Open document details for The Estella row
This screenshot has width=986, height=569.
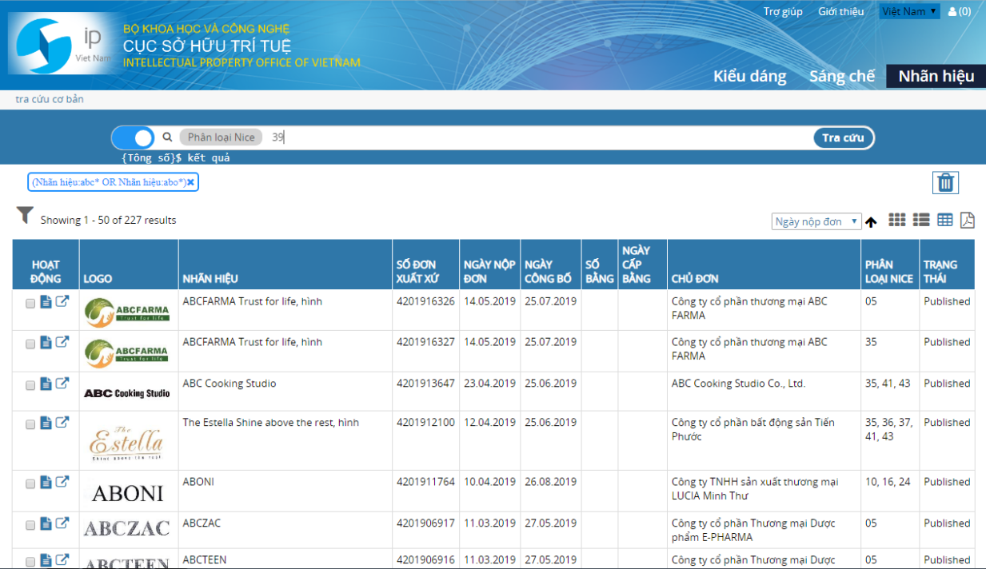[x=46, y=423]
